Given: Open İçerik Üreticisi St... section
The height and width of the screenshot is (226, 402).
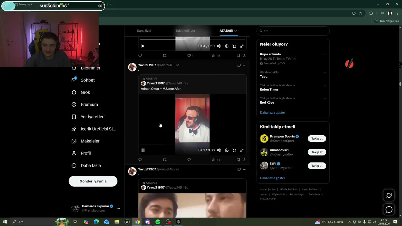Looking at the screenshot, I should (94, 129).
